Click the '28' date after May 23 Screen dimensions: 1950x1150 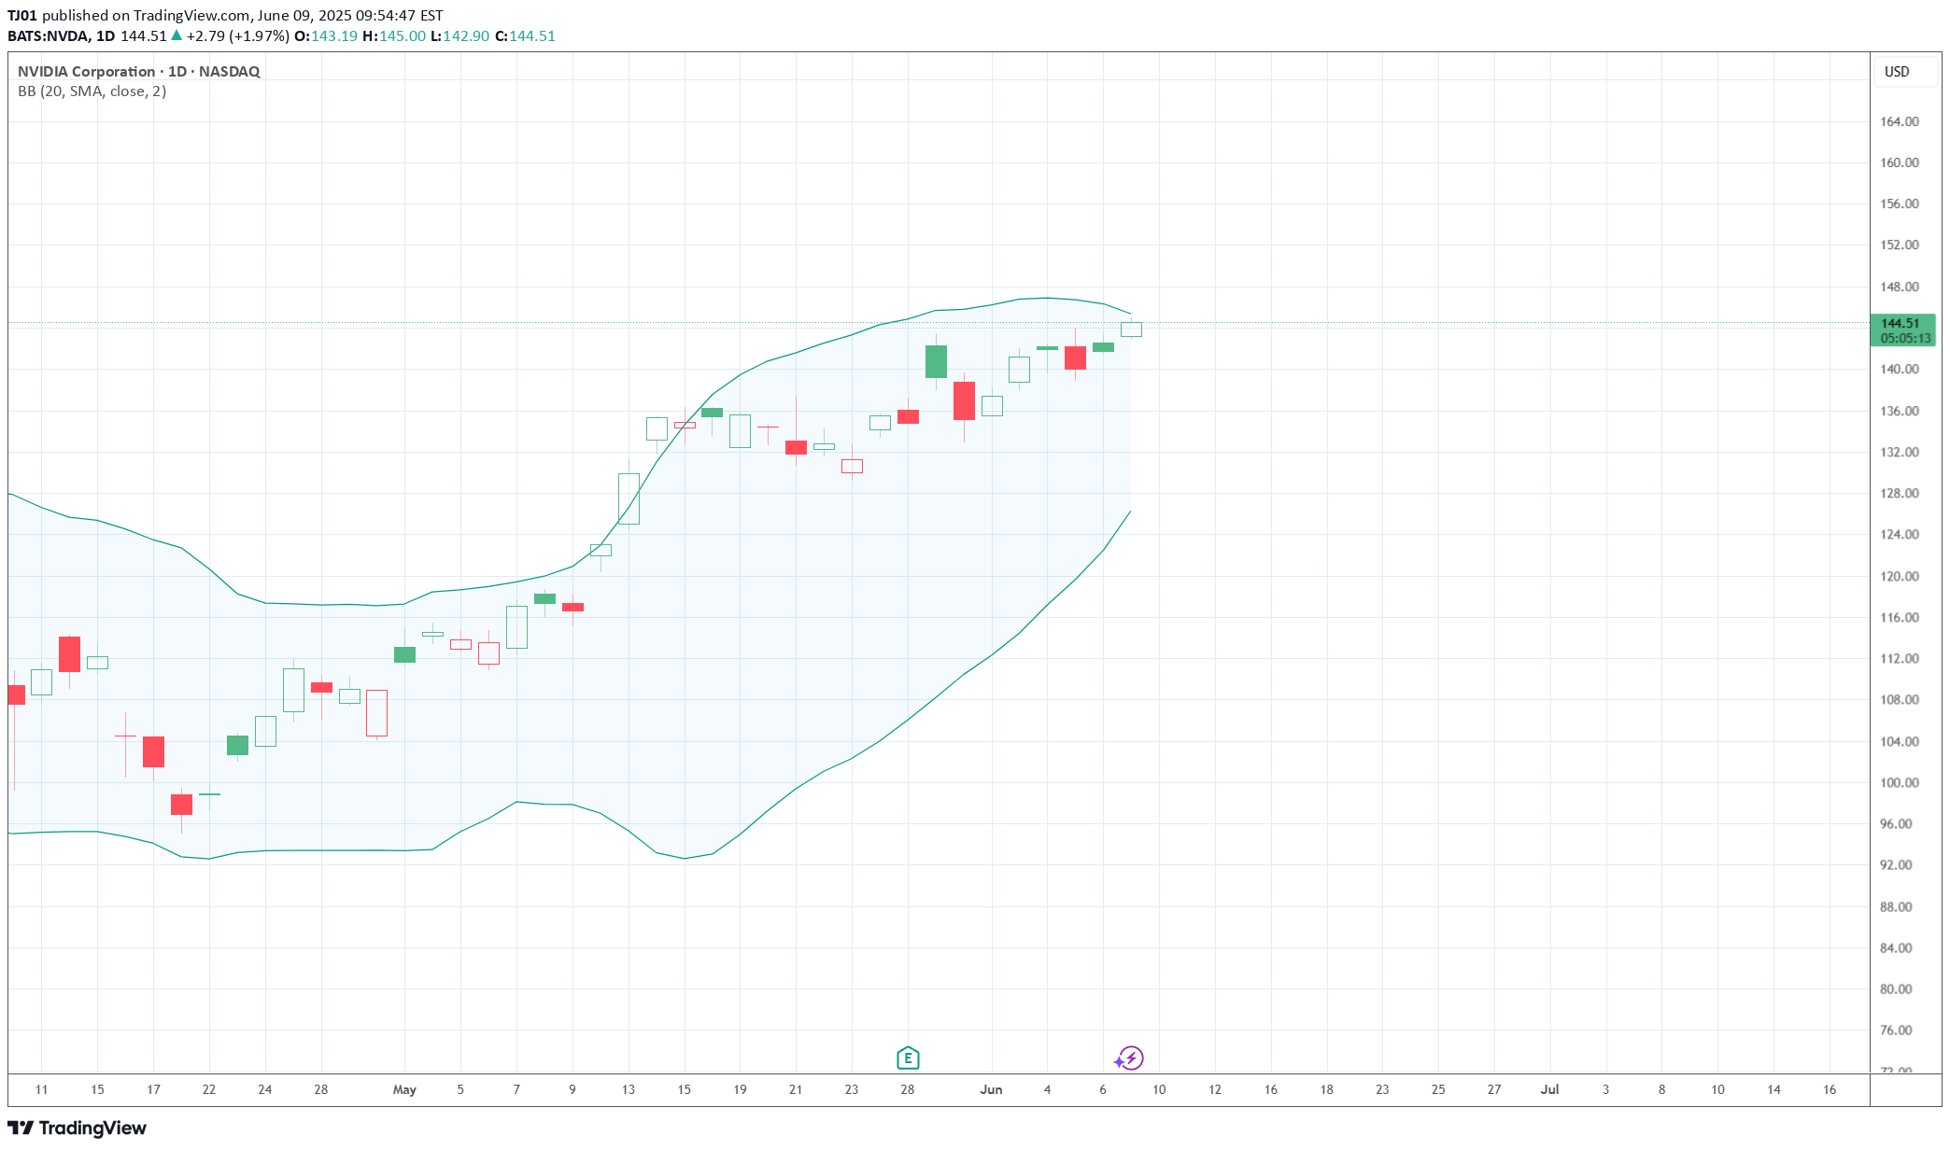tap(908, 1089)
